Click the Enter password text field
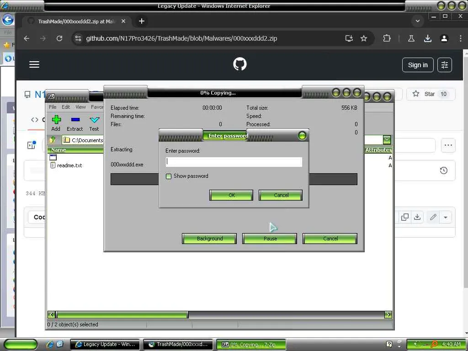This screenshot has width=468, height=351. (x=234, y=162)
